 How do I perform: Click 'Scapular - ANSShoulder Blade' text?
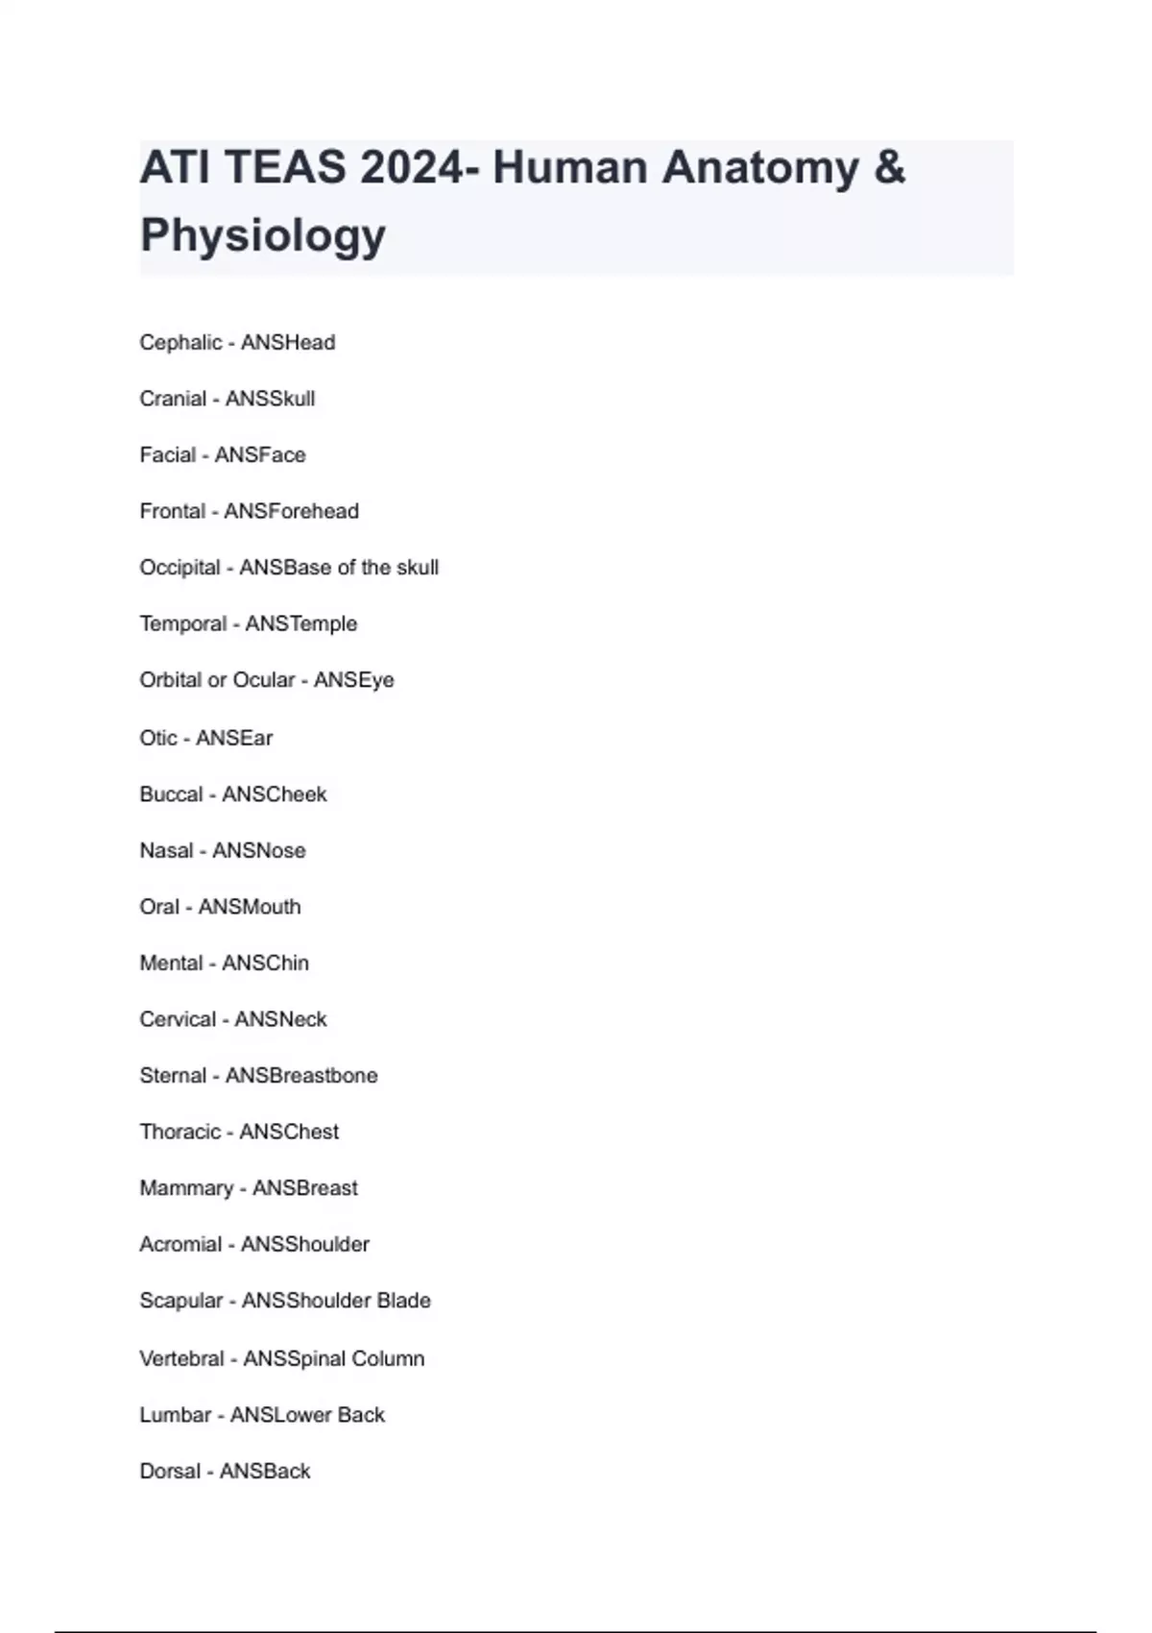tap(285, 1301)
